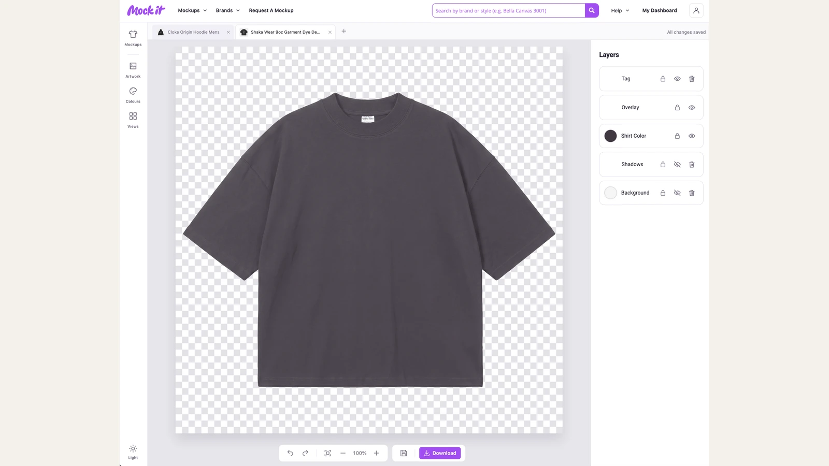This screenshot has width=829, height=466.
Task: Delete the Background layer
Action: 692,193
